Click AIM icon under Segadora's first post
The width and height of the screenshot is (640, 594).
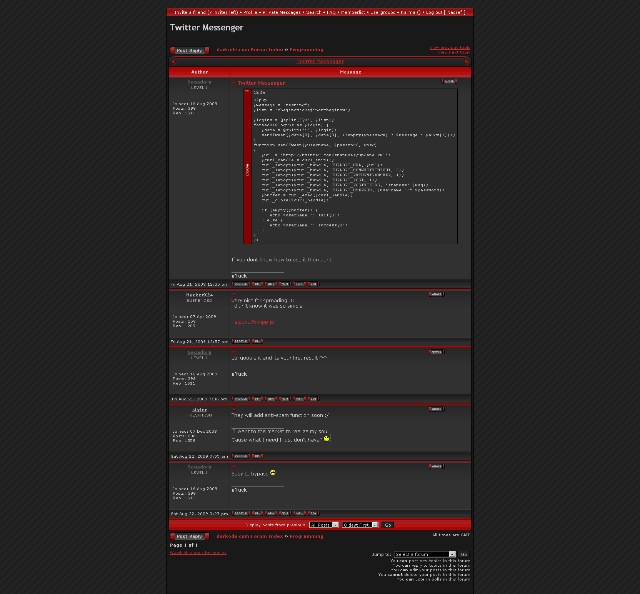(271, 284)
